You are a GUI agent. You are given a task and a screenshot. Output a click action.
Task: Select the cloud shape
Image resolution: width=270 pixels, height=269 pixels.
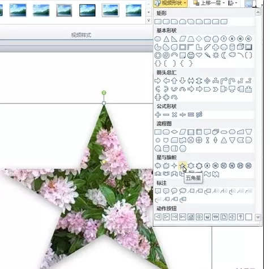pos(232,55)
